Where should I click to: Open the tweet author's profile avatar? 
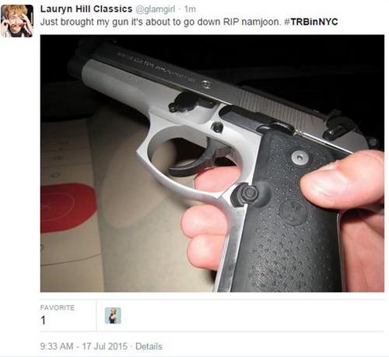click(17, 21)
